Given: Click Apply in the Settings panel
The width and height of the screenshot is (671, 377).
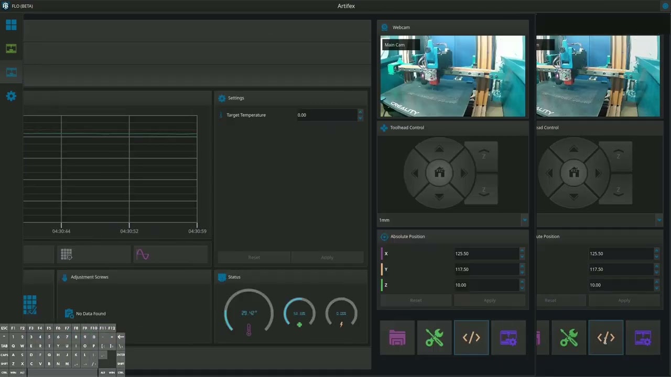Looking at the screenshot, I should [327, 257].
